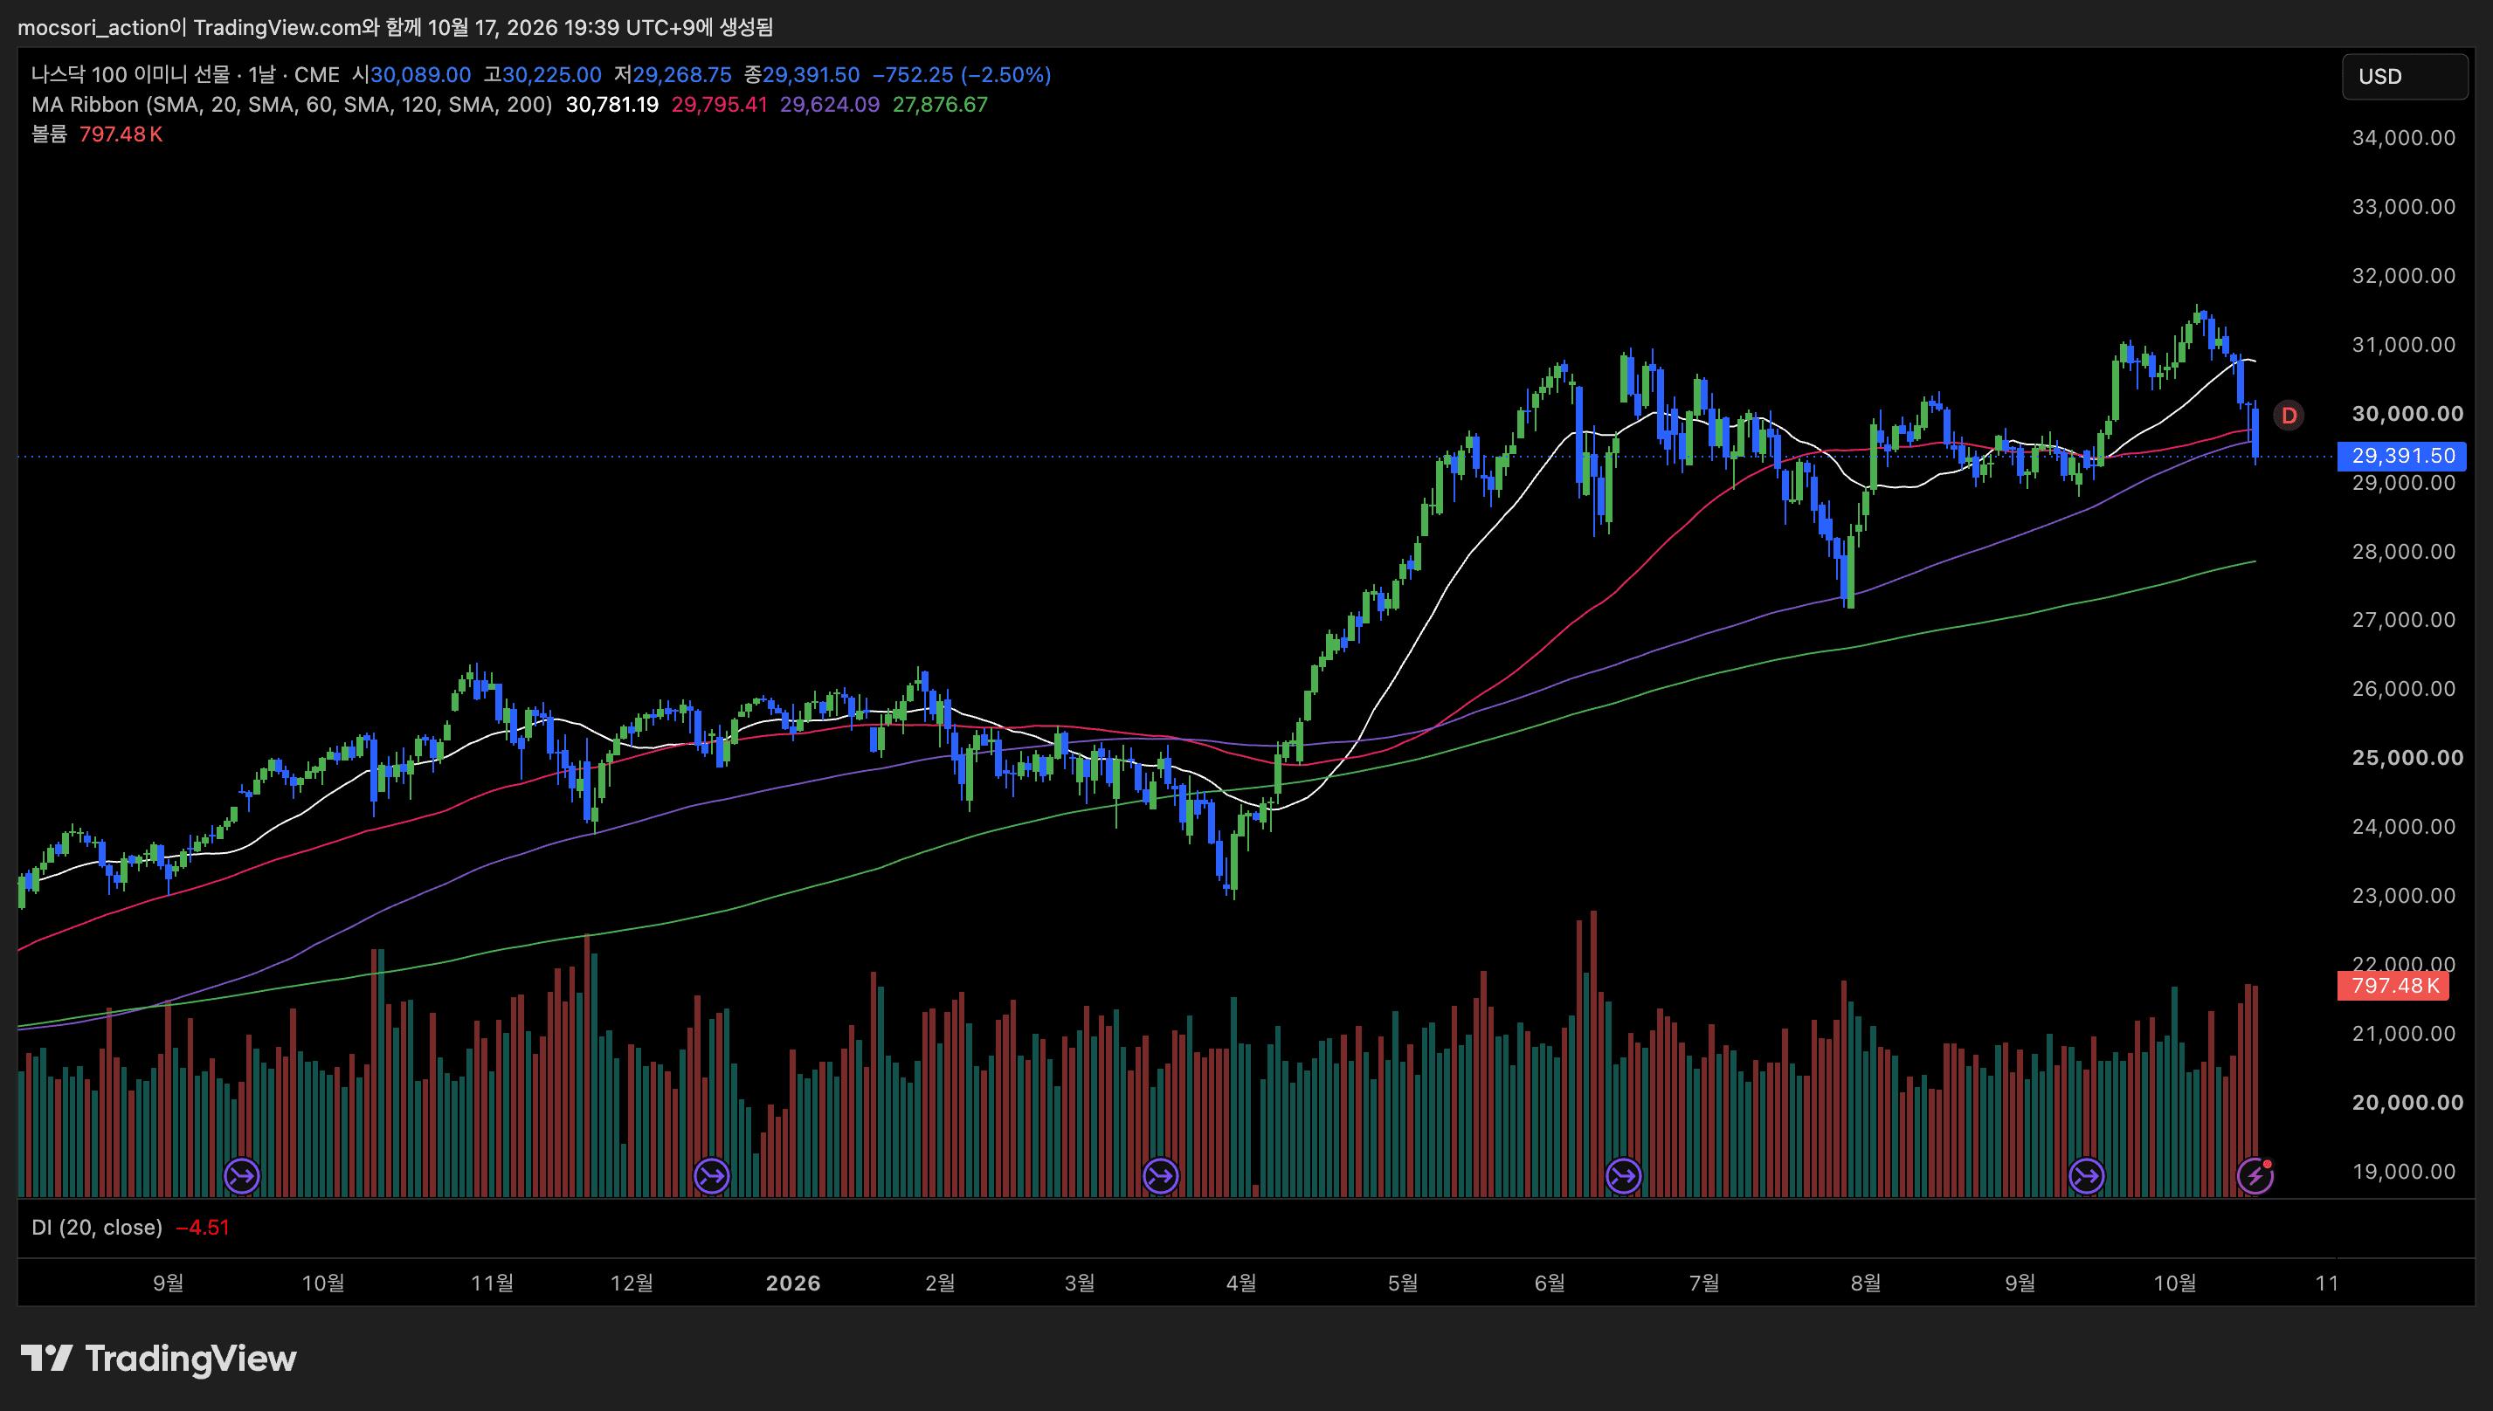The width and height of the screenshot is (2493, 1411).
Task: Click the purple SMA value 29,624.09
Action: (x=830, y=105)
